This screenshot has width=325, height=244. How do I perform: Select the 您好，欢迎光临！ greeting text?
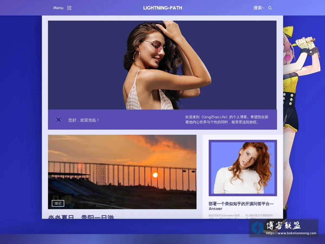click(x=84, y=120)
